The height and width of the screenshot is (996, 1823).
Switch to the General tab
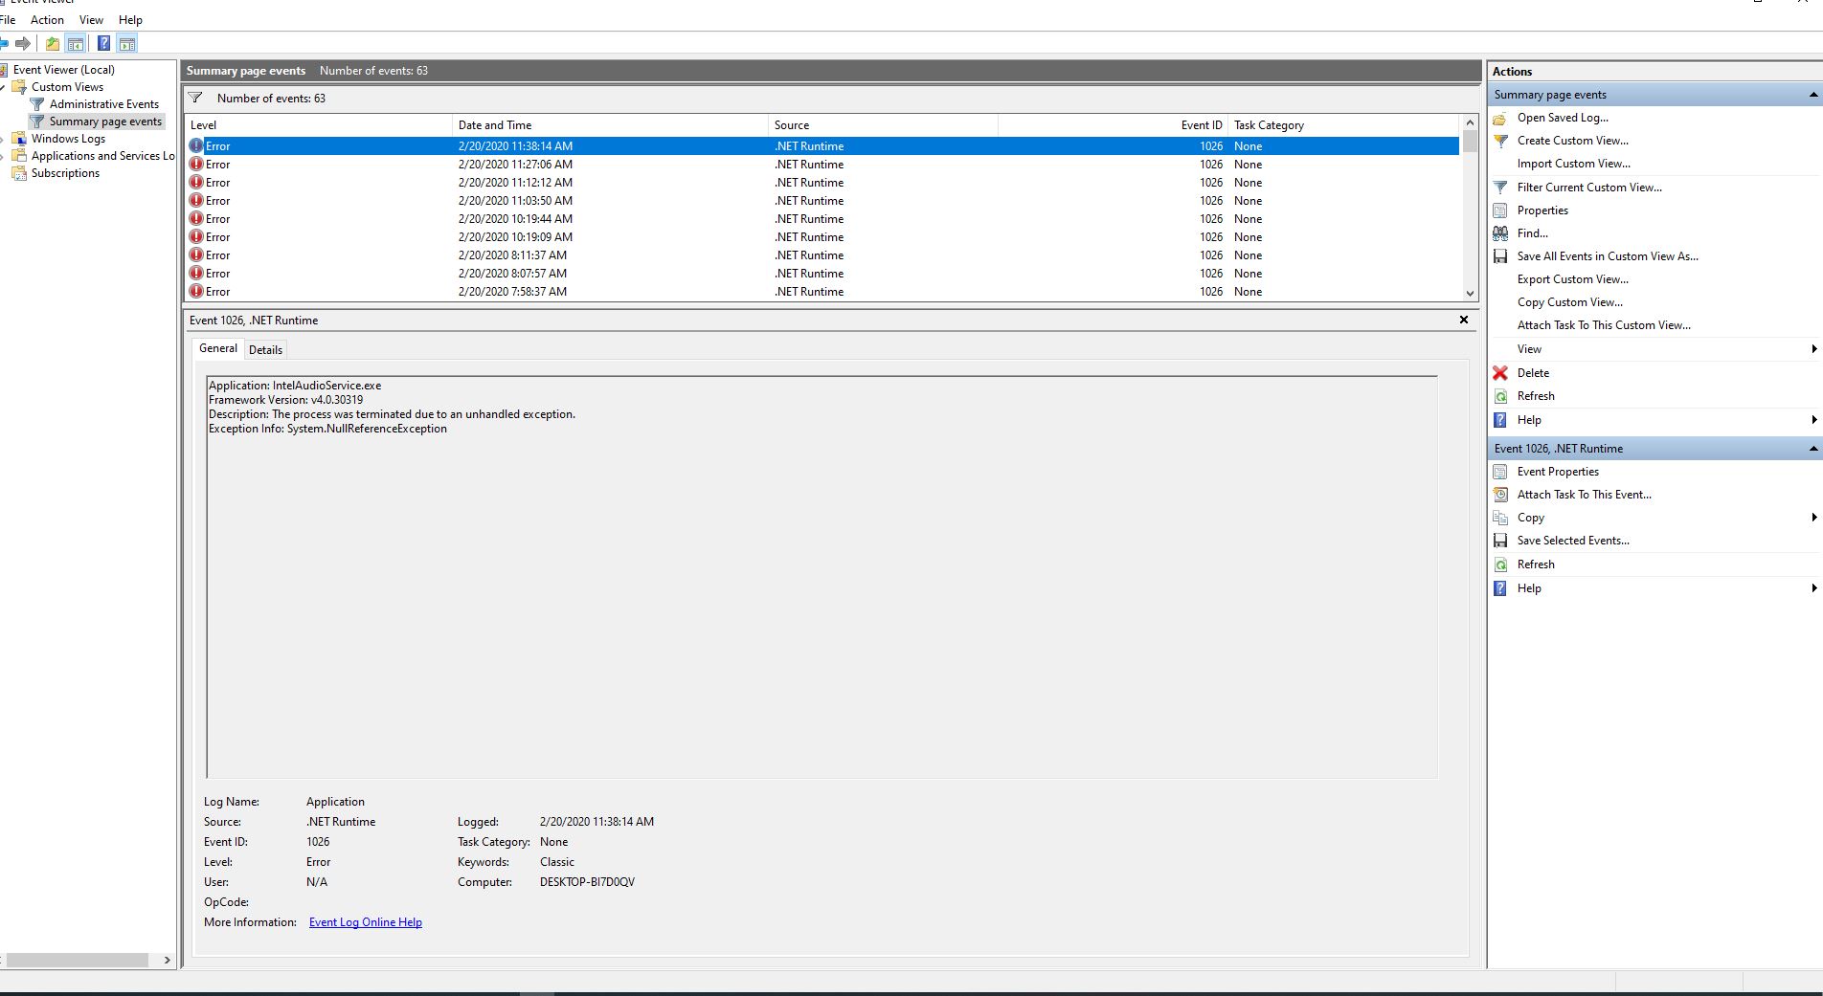click(218, 348)
